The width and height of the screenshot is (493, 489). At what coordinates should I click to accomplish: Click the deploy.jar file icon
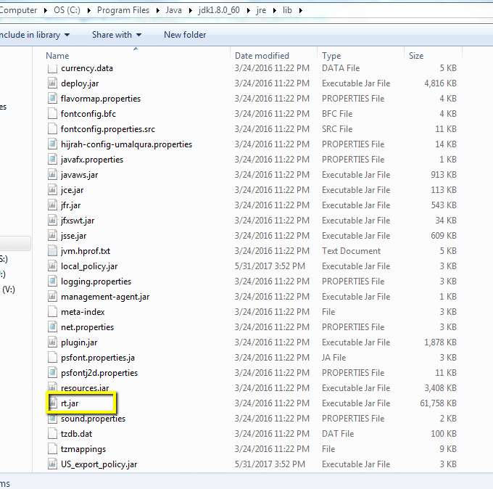pos(52,83)
